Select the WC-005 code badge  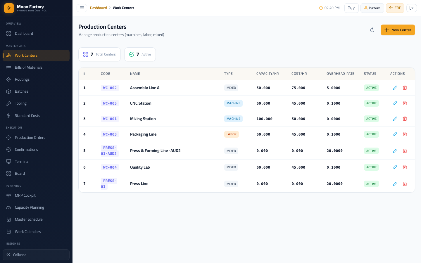click(110, 103)
